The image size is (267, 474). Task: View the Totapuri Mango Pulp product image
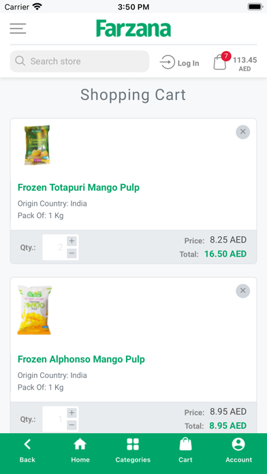click(37, 145)
